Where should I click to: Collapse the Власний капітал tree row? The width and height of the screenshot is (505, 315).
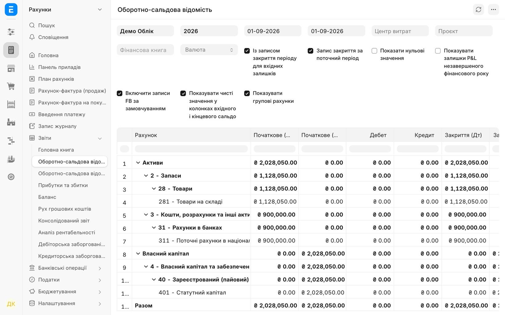pos(138,254)
